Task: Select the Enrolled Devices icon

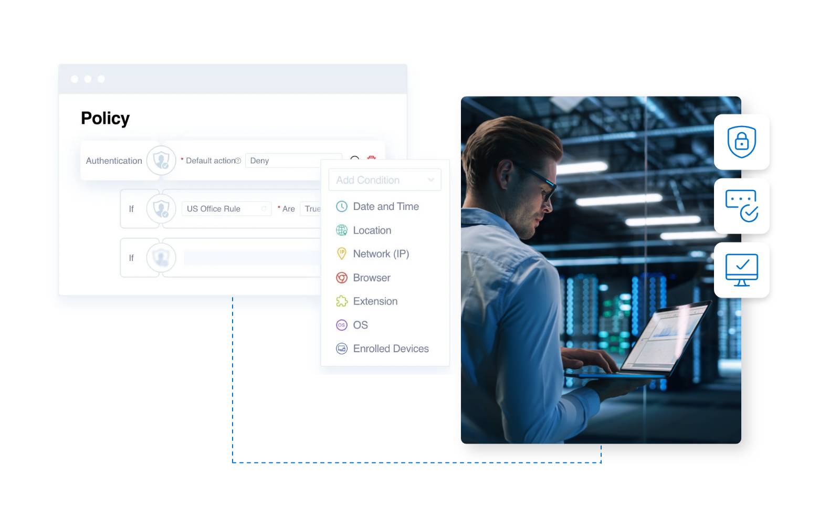Action: pos(341,349)
